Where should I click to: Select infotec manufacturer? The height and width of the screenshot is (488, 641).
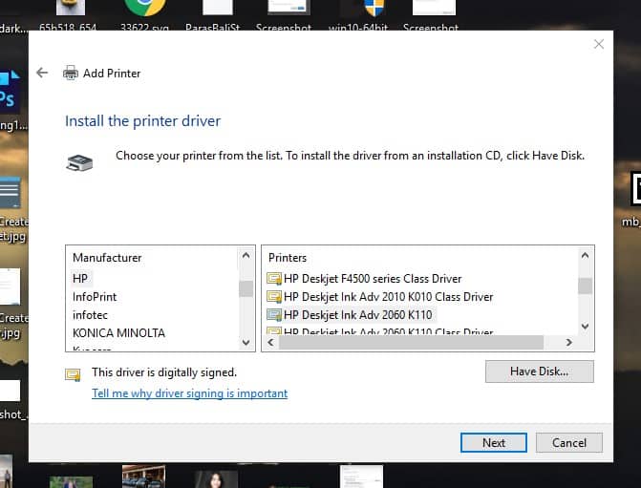[x=90, y=315]
